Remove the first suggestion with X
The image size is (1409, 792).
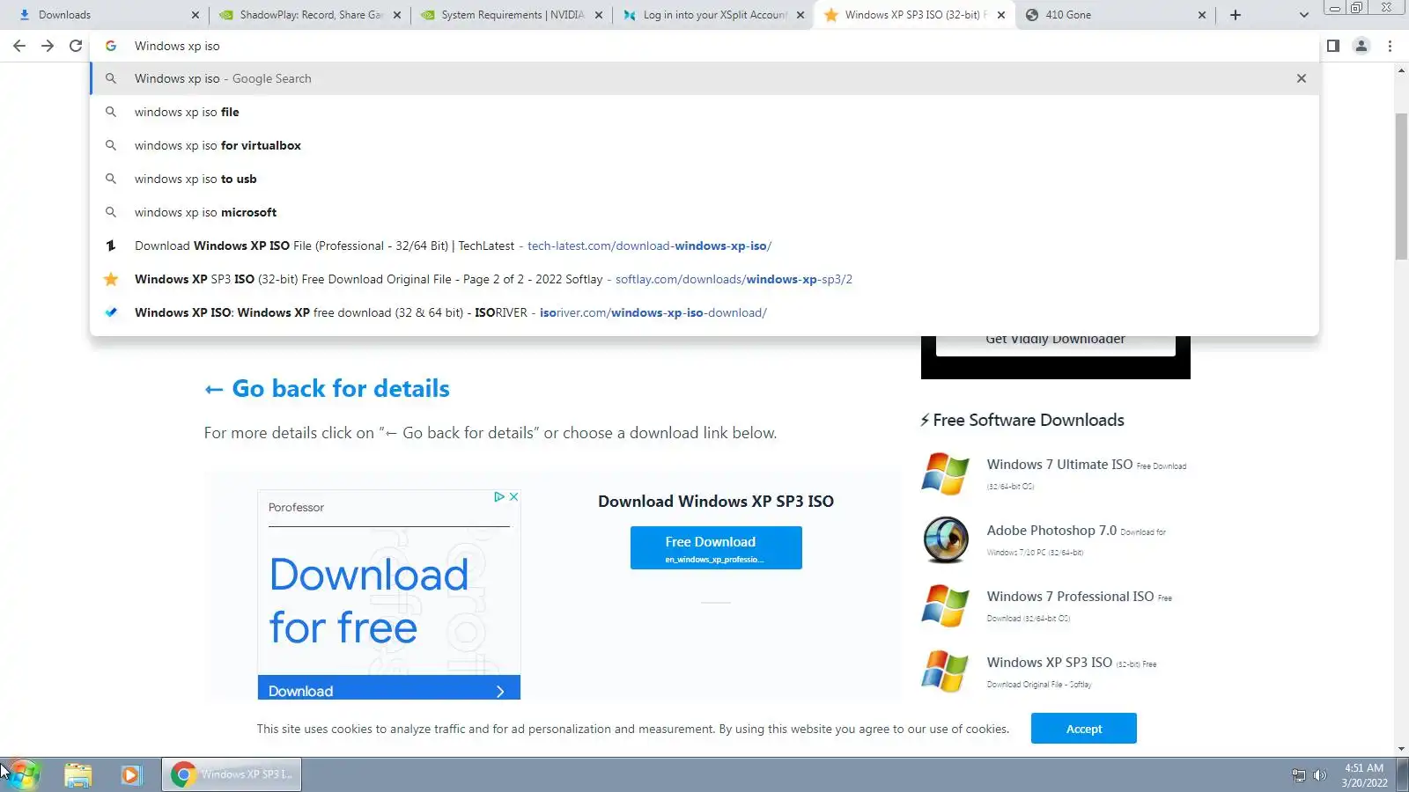click(x=1302, y=78)
